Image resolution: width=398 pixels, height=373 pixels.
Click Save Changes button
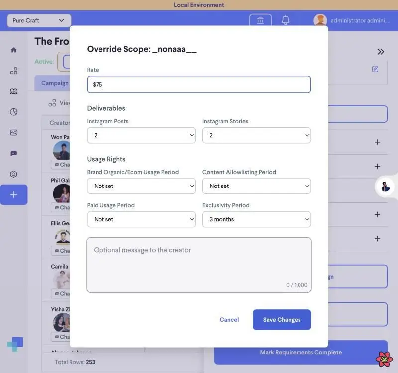pyautogui.click(x=282, y=320)
